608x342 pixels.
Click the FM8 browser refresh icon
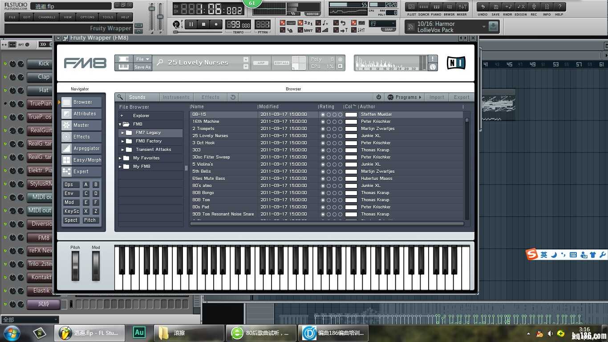233,97
